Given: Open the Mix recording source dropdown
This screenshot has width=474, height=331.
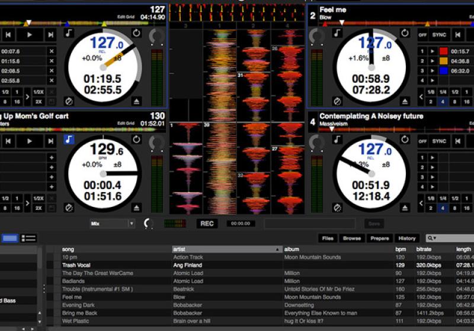Looking at the screenshot, I should tap(113, 223).
